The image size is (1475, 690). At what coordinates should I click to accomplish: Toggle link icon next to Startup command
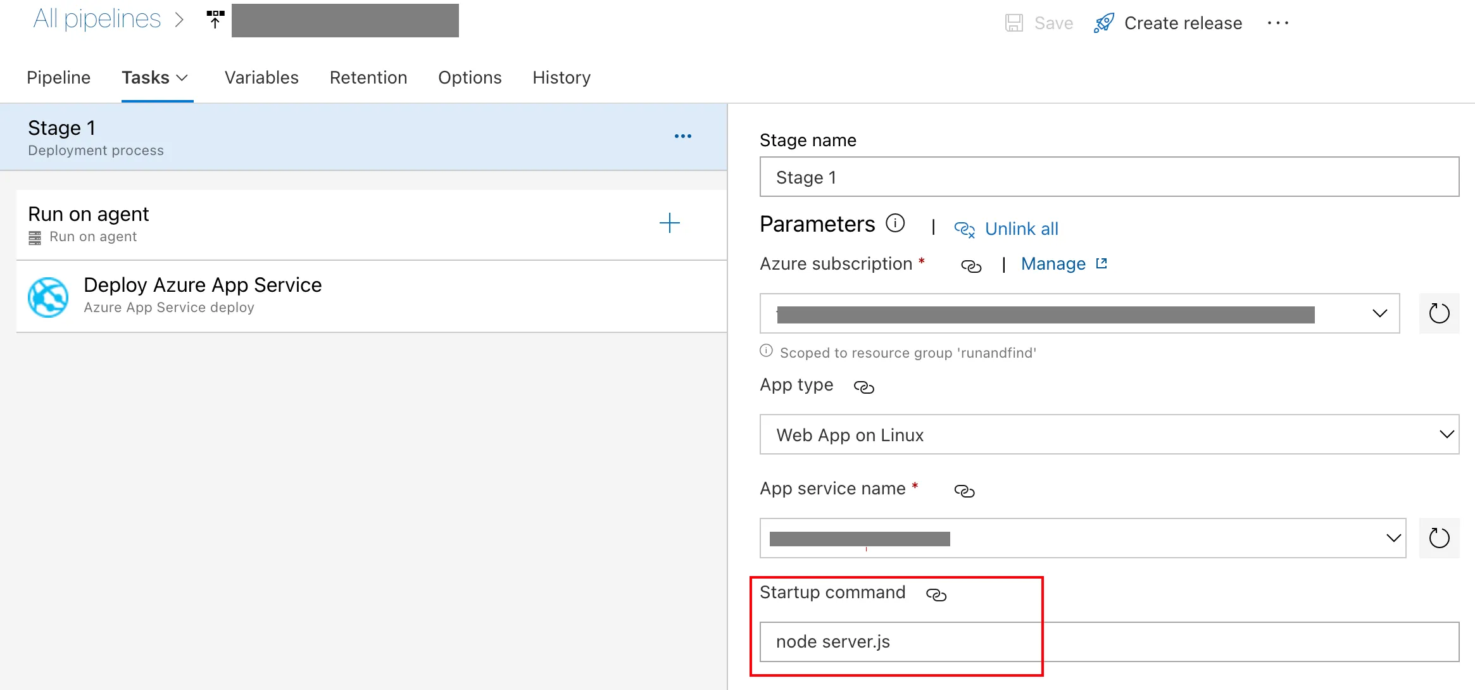coord(936,594)
